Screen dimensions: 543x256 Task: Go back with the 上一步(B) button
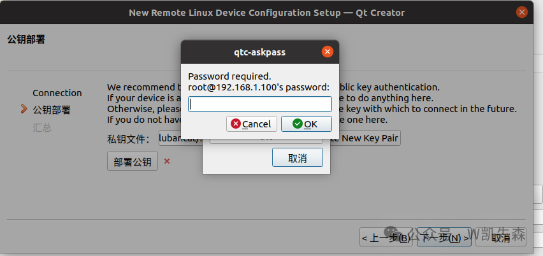[x=386, y=238]
